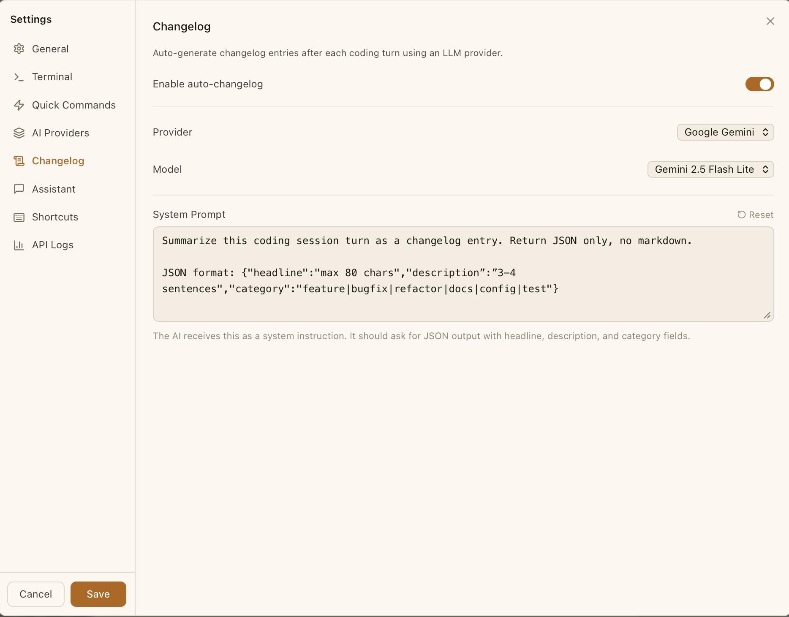Reset the system prompt to default
Viewport: 789px width, 617px height.
coord(755,215)
